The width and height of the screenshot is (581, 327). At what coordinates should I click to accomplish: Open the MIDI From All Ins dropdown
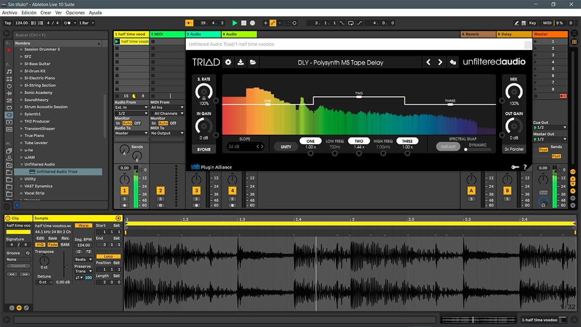[x=167, y=108]
